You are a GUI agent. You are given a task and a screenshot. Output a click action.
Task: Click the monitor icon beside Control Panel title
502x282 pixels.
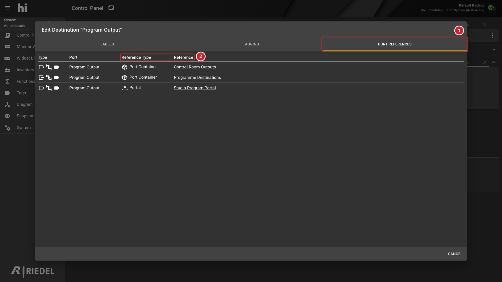pyautogui.click(x=111, y=8)
